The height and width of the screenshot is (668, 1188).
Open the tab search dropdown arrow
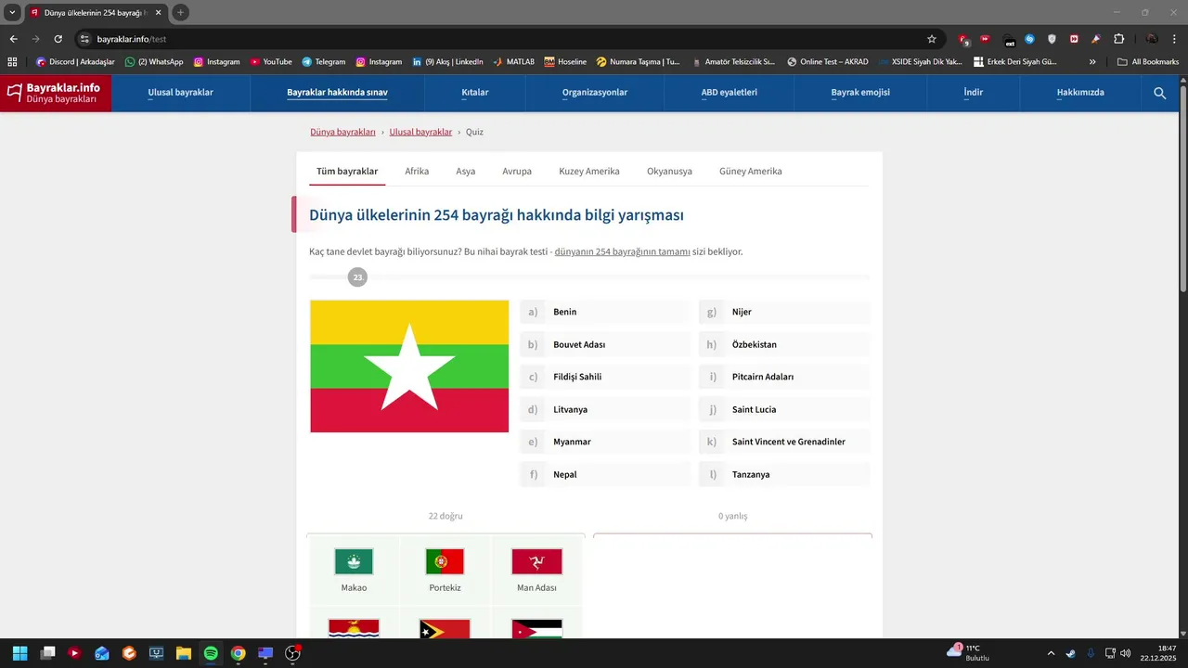coord(12,12)
